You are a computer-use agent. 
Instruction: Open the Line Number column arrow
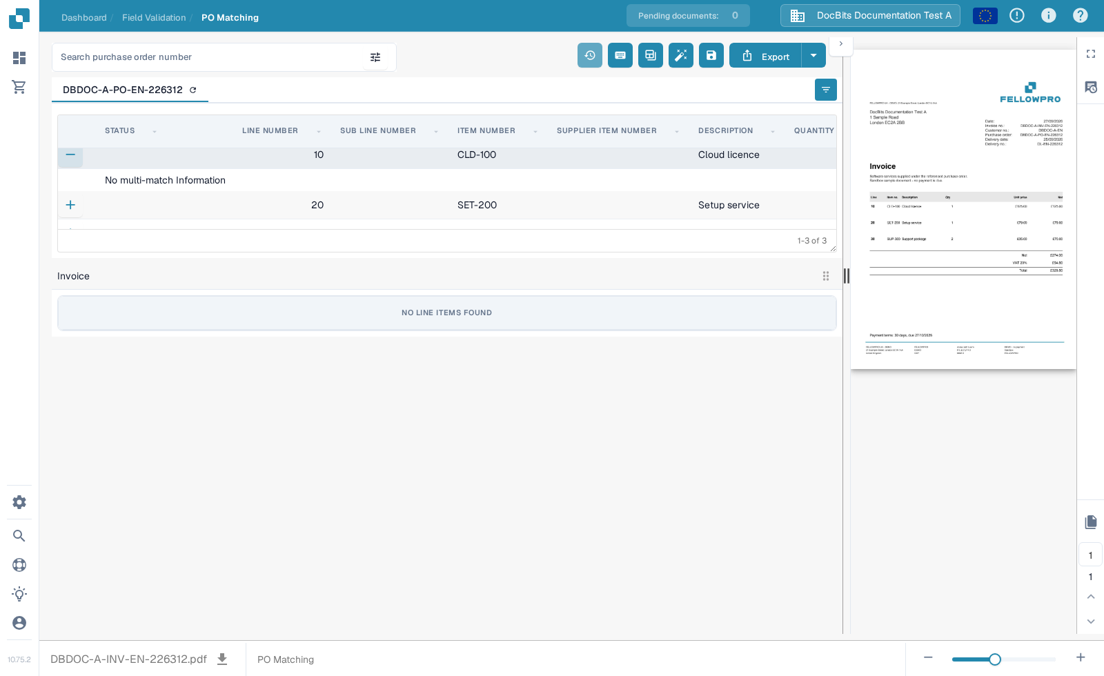[x=319, y=131]
